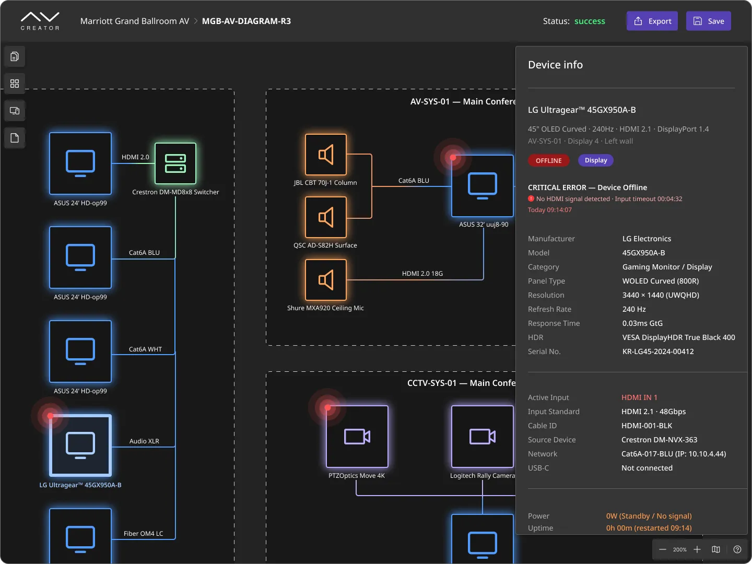Viewport: 752px width, 564px height.
Task: Click the 0h 00m (restarted 09:14) uptime
Action: click(x=649, y=528)
